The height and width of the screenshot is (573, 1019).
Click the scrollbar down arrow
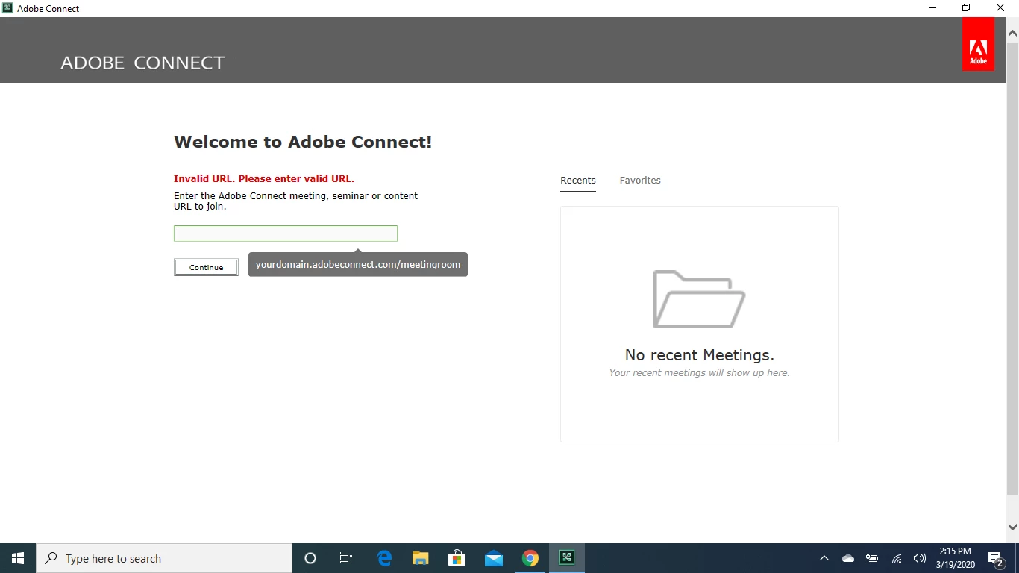pos(1012,527)
